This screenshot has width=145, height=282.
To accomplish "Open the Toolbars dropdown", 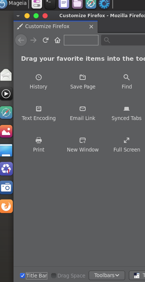I will click(x=107, y=275).
